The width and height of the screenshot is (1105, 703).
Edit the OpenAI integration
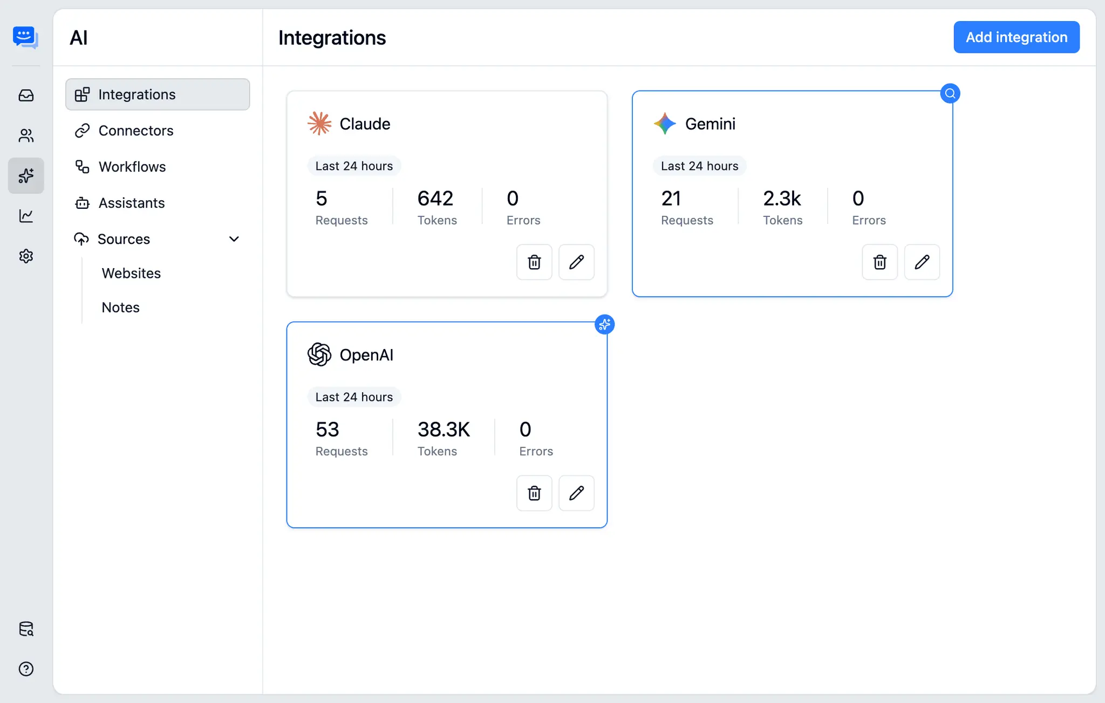(576, 493)
